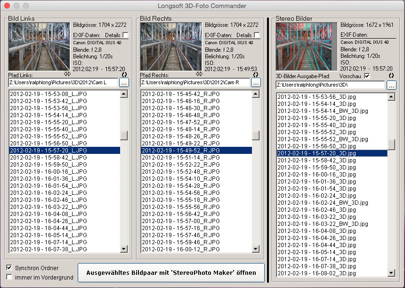Click the refresh icon above Pfad Links browse button
The image size is (405, 288).
pos(123,74)
